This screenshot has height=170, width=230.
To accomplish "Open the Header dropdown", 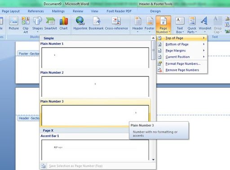I will (x=137, y=25).
